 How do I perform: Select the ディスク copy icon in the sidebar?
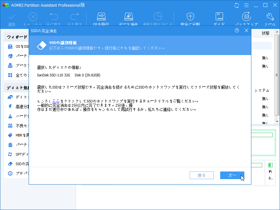[x=10, y=97]
